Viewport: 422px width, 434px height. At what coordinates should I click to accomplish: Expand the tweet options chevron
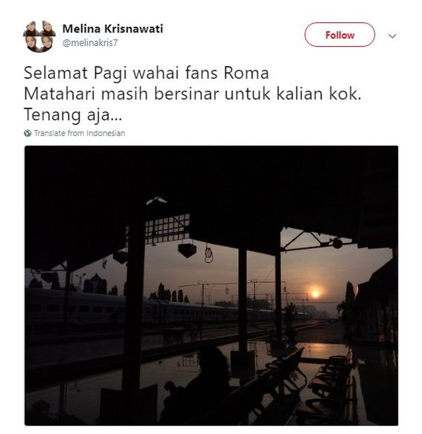coord(392,36)
